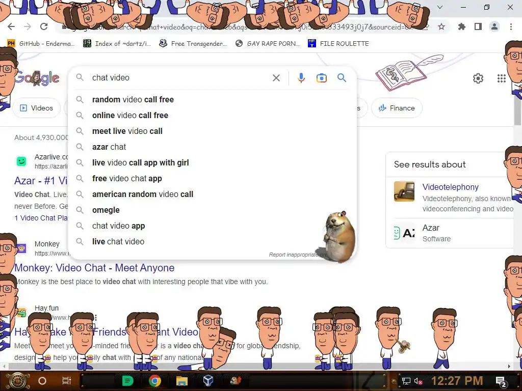Search by image with the camera icon
Image resolution: width=522 pixels, height=391 pixels.
click(321, 78)
